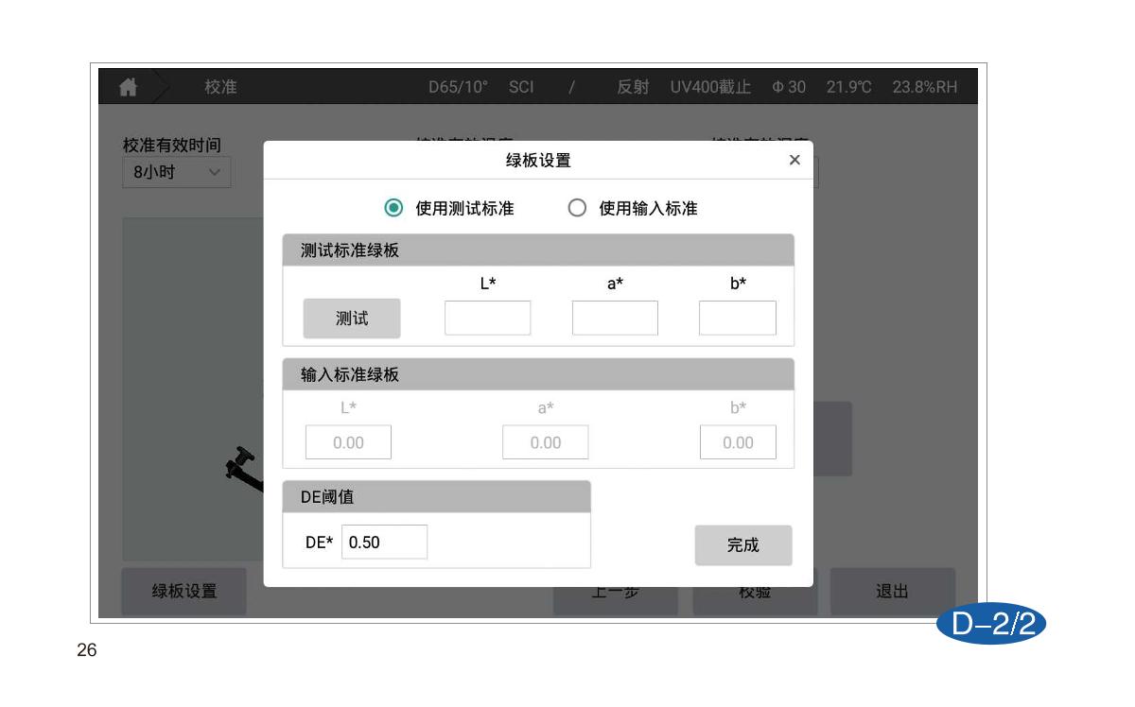Image resolution: width=1135 pixels, height=707 pixels.
Task: Click the L* field under 输入标准绿板
Action: tap(348, 442)
